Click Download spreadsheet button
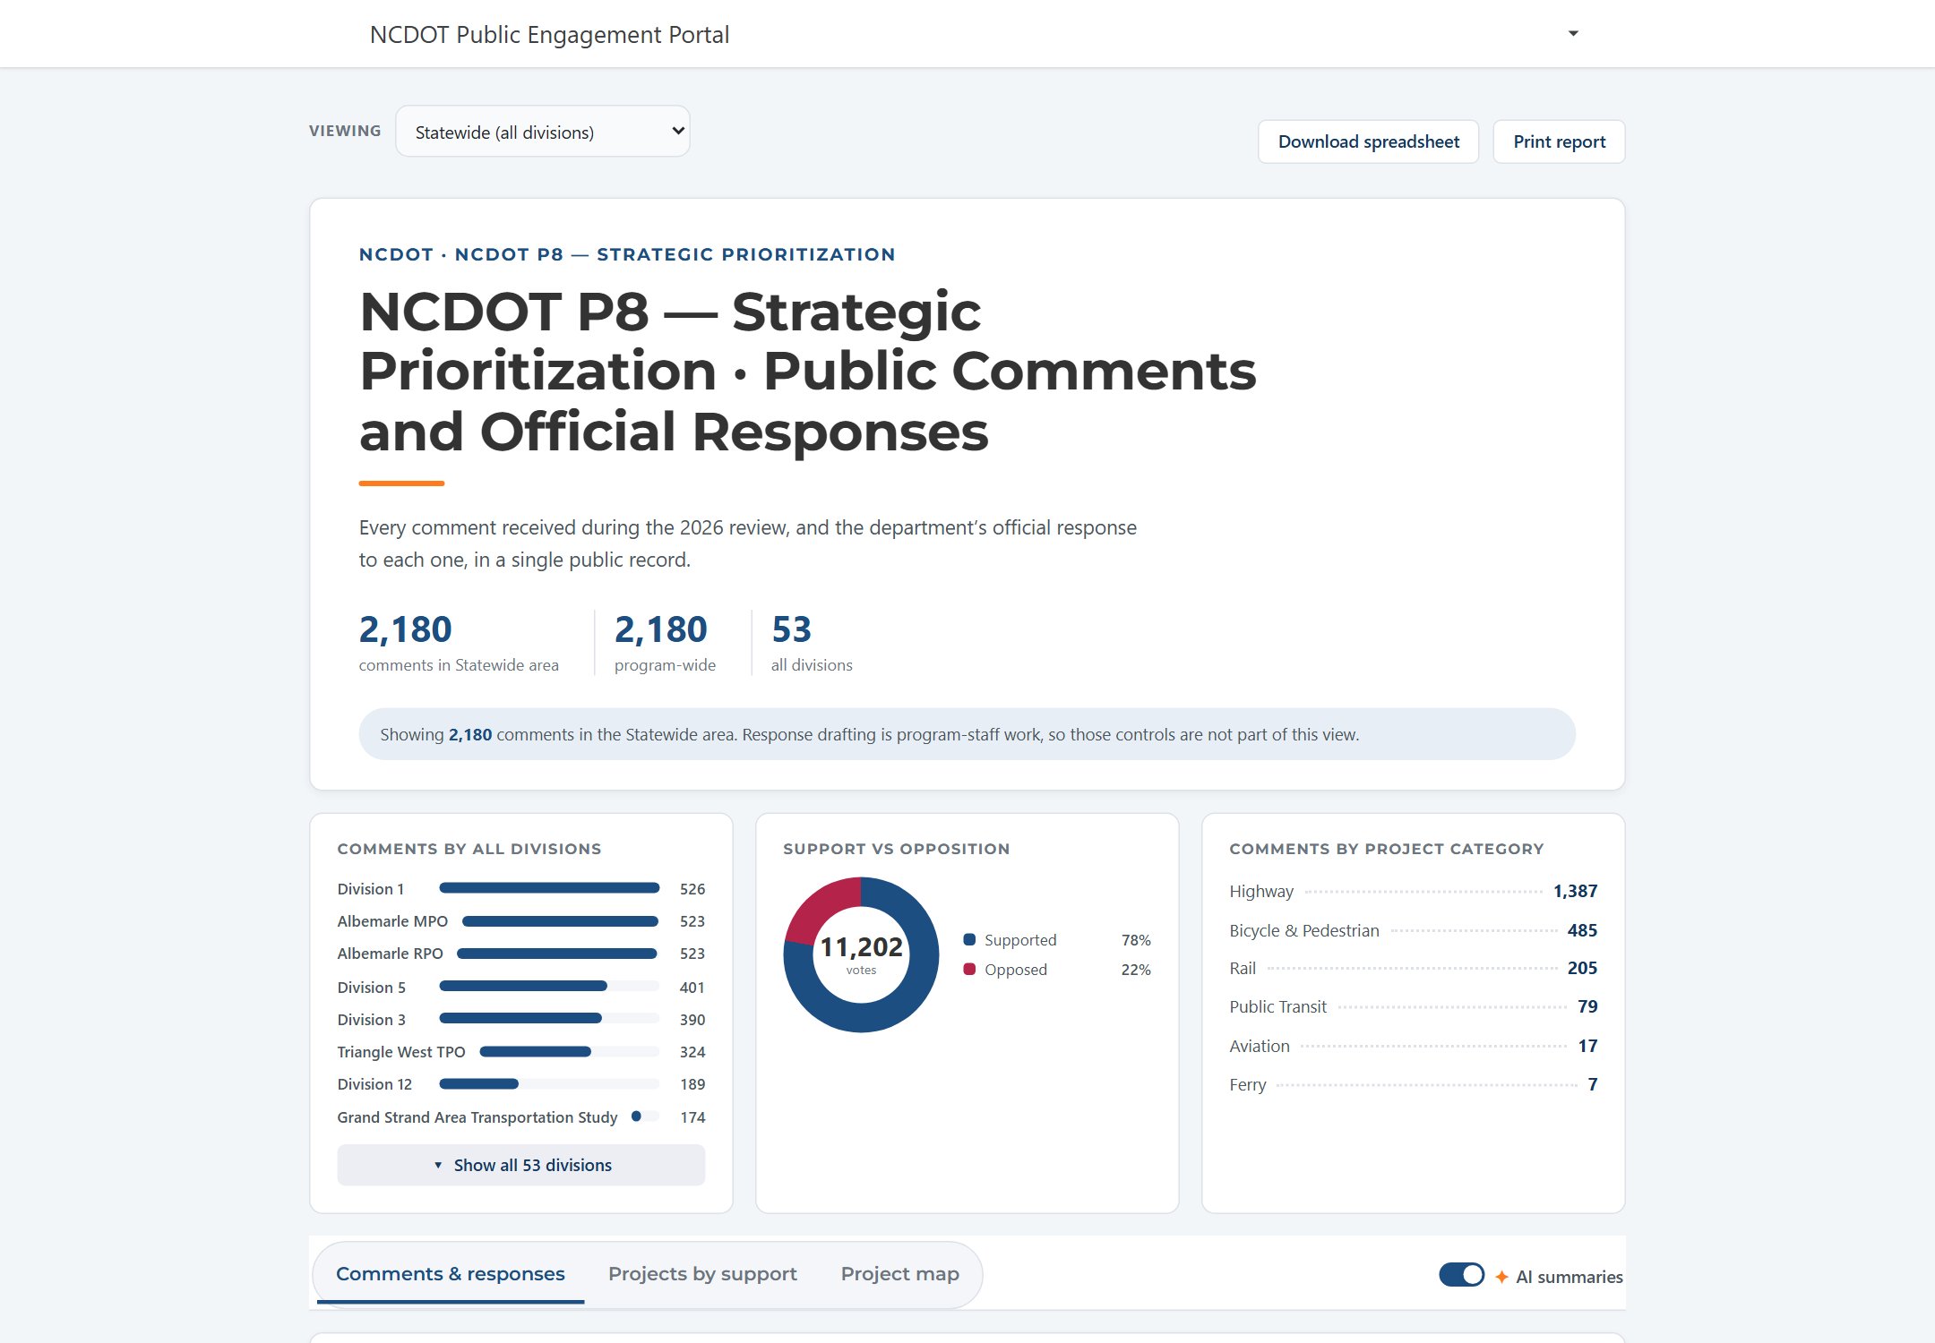 pos(1368,141)
